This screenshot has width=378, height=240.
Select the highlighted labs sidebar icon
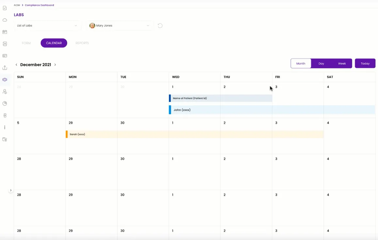5,79
